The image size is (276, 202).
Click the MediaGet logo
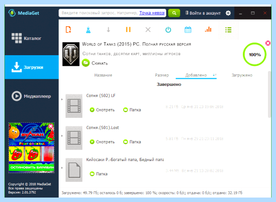click(x=24, y=13)
